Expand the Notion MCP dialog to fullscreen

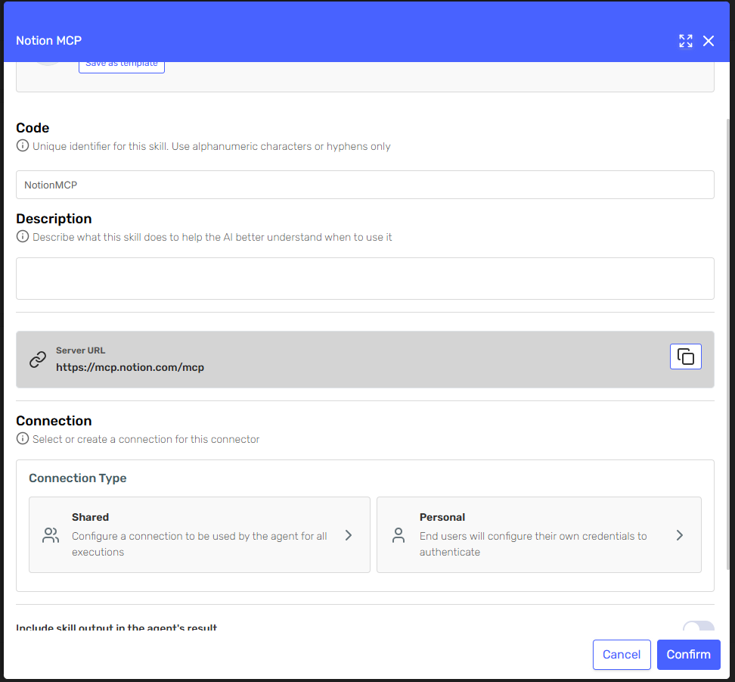[685, 41]
